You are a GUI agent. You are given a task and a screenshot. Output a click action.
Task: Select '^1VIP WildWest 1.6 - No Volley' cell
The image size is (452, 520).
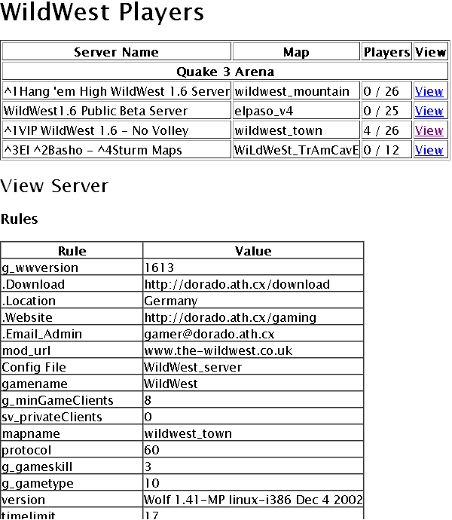click(117, 130)
